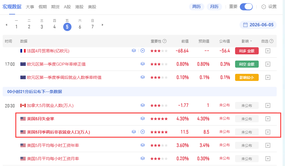The image size is (285, 166).
Task: Select Saturday 6 in week strip
Action: pos(80,27)
